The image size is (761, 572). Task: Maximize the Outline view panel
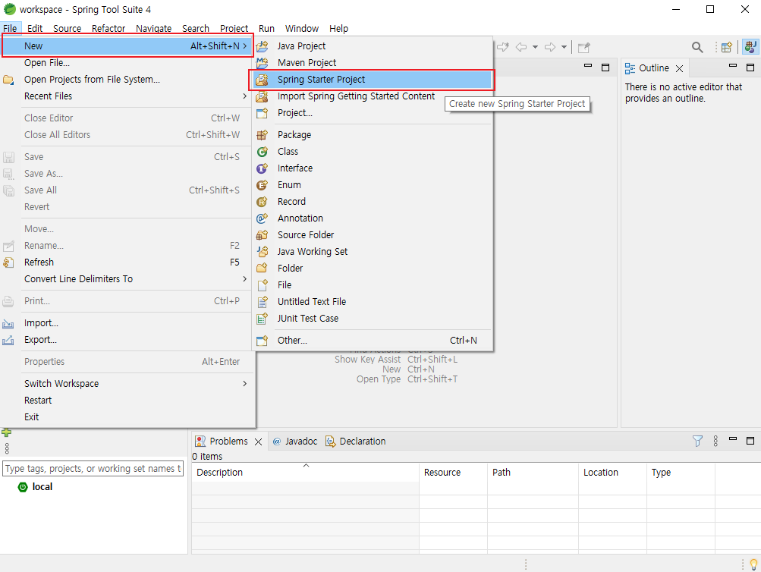coord(750,68)
